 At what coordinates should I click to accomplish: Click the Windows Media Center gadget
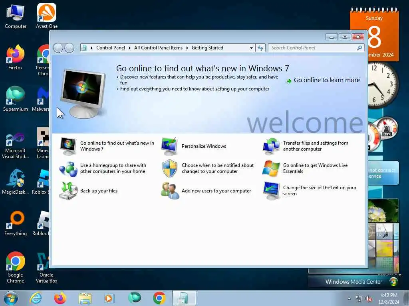pos(353,282)
